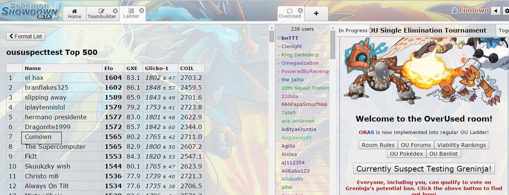Image resolution: width=509 pixels, height=195 pixels.
Task: Select ladder player Christo m8
Action: coord(42,176)
